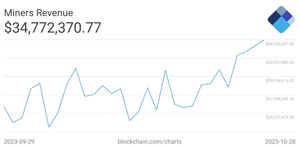Image resolution: width=299 pixels, height=147 pixels.
Task: Open the blockchain.com/charts link
Action: pyautogui.click(x=149, y=141)
